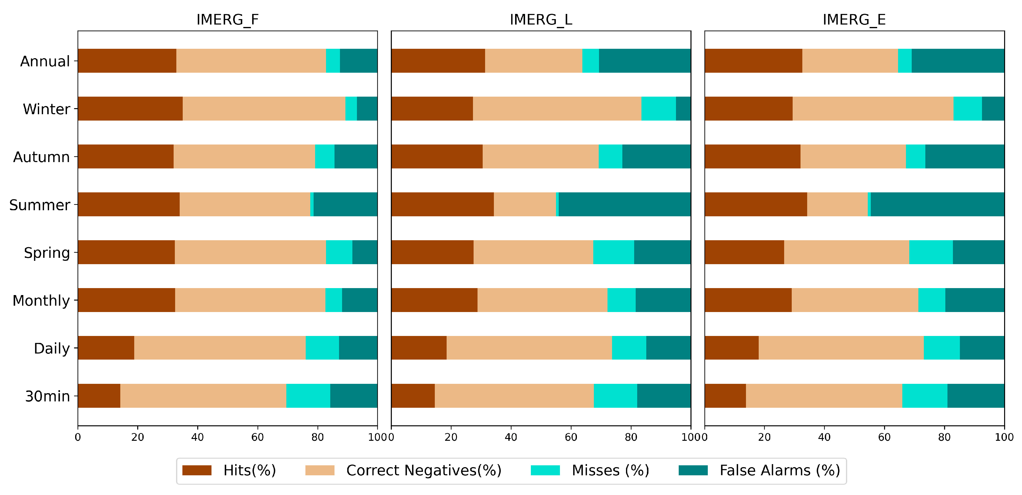Select the IMERG_F panel title
Image resolution: width=1022 pixels, height=495 pixels.
(x=227, y=19)
